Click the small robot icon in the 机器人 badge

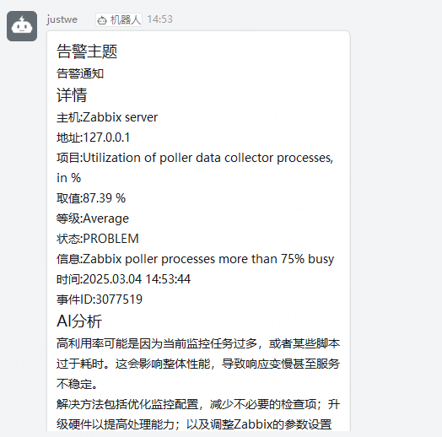pyautogui.click(x=102, y=20)
